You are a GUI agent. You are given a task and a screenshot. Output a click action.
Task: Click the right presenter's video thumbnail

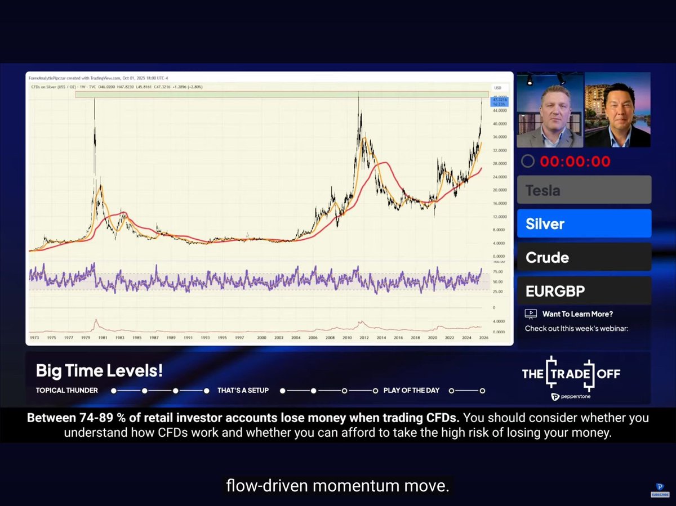pos(618,110)
